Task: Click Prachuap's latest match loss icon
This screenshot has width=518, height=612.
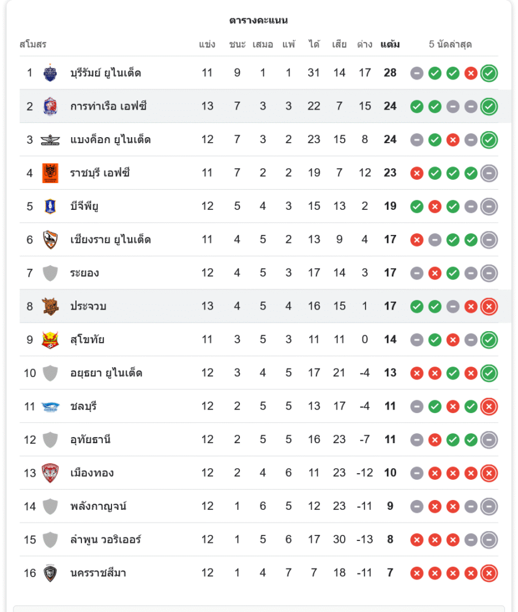Action: [x=489, y=307]
